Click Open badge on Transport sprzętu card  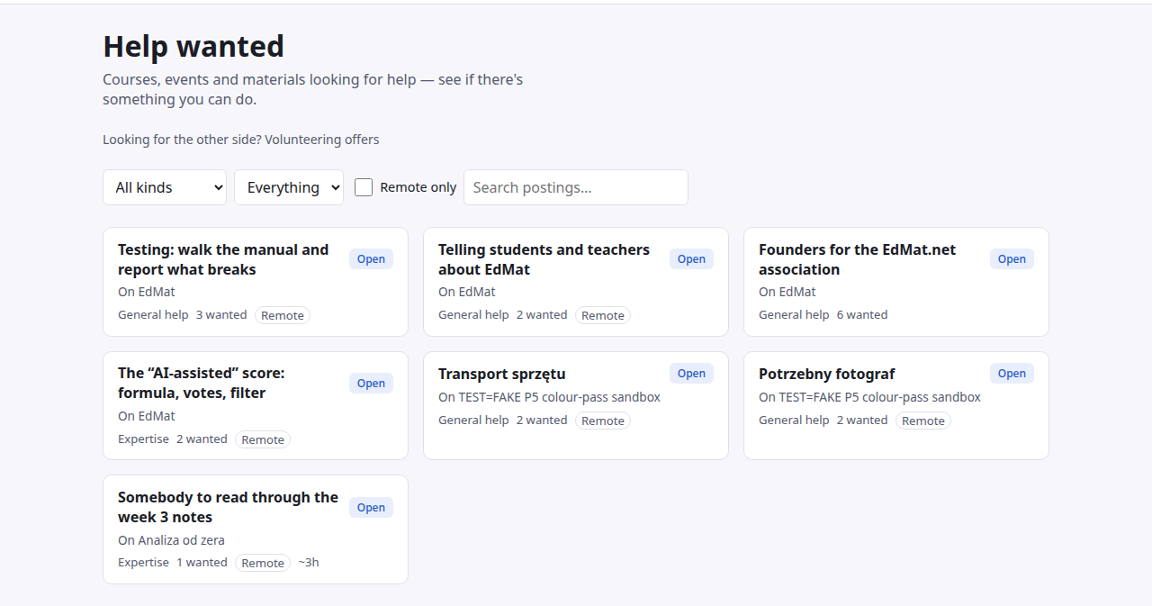691,374
